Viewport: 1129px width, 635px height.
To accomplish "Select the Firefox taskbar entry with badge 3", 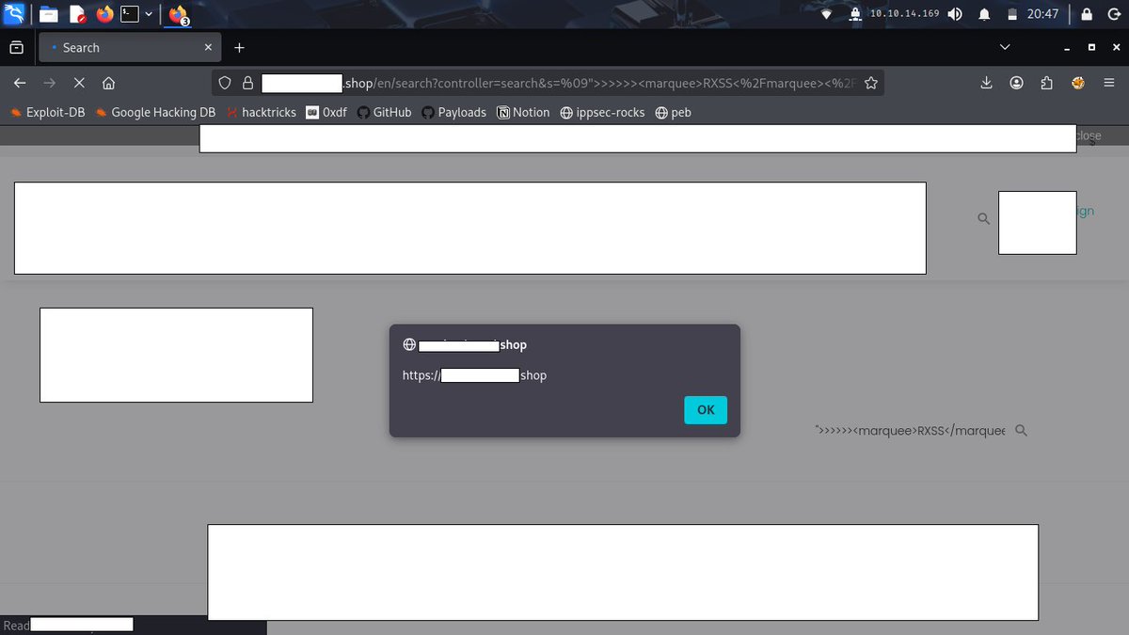I will click(x=178, y=14).
